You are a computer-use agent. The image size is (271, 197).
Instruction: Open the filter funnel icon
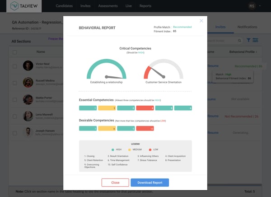248,40
